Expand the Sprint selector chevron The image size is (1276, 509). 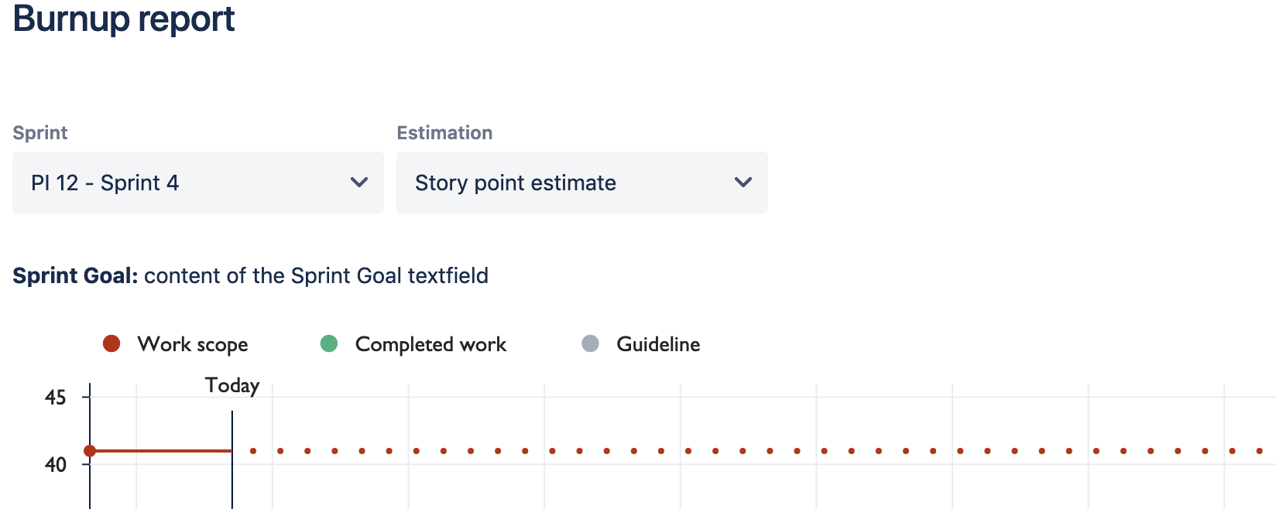pos(358,183)
